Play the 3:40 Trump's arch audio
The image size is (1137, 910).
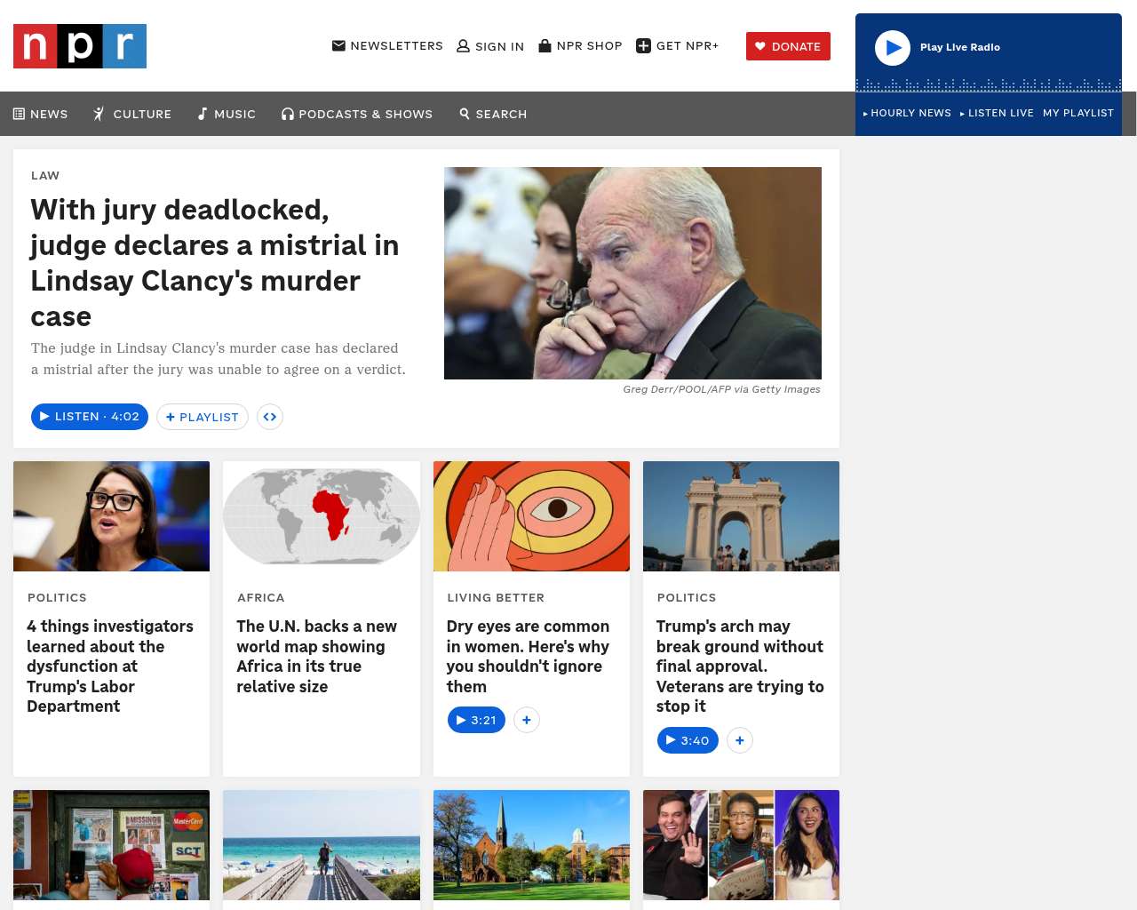click(x=688, y=740)
